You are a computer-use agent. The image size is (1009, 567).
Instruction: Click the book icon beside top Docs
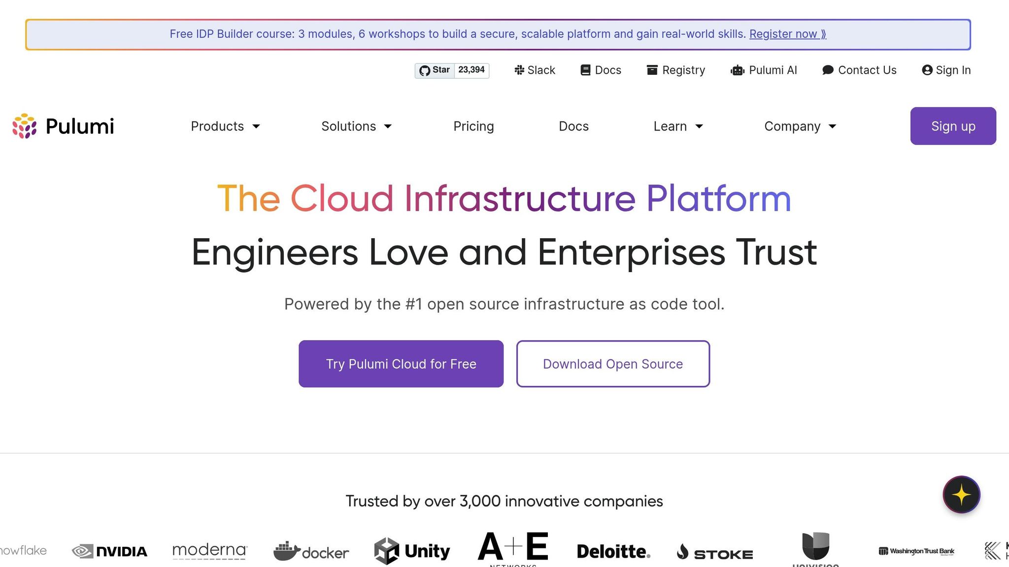point(585,70)
